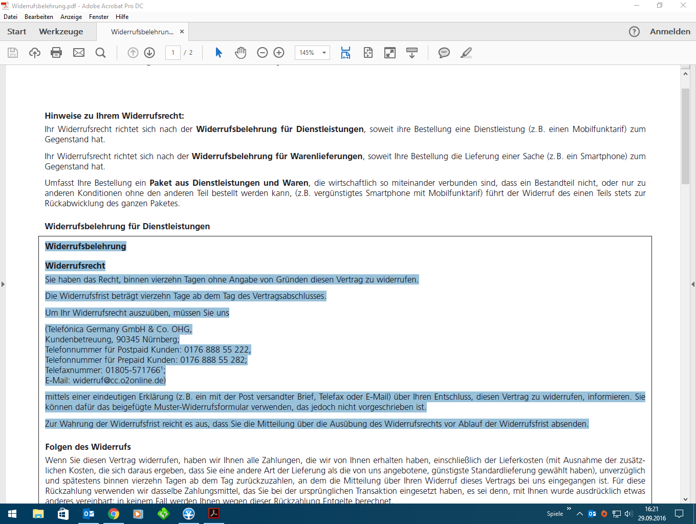Go to previous page with the up arrow
The width and height of the screenshot is (696, 524).
133,53
